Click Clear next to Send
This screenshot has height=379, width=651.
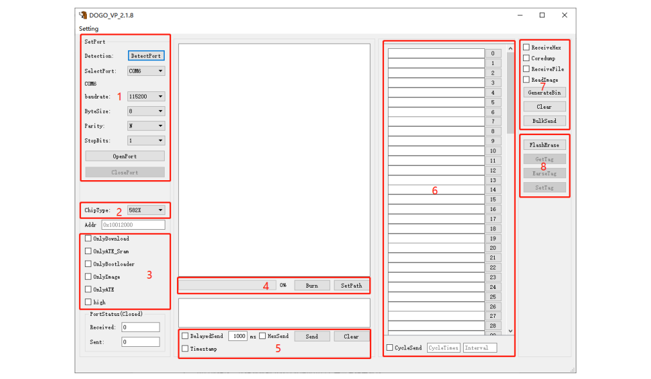tap(351, 337)
